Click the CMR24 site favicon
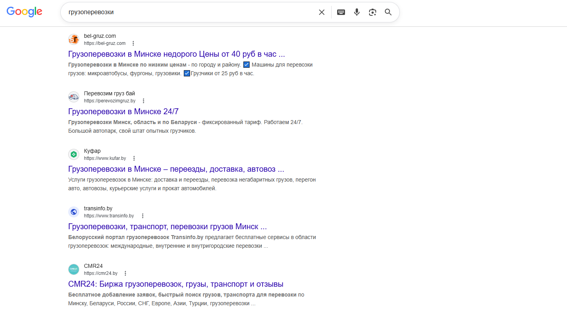Viewport: 567px width, 319px height. (74, 269)
